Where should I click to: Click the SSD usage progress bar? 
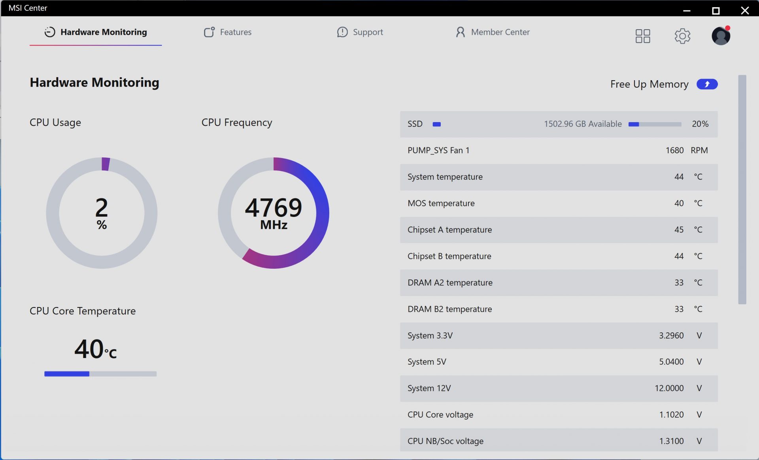coord(655,124)
